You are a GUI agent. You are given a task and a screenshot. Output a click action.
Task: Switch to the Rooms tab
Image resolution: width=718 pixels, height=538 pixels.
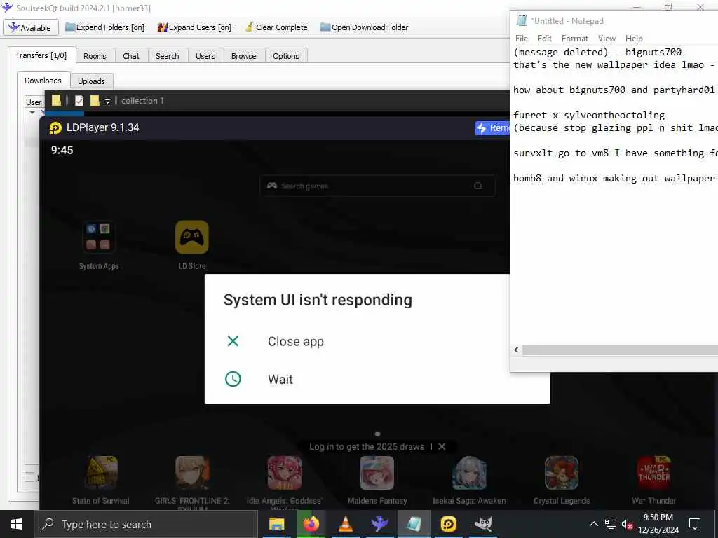click(x=95, y=56)
